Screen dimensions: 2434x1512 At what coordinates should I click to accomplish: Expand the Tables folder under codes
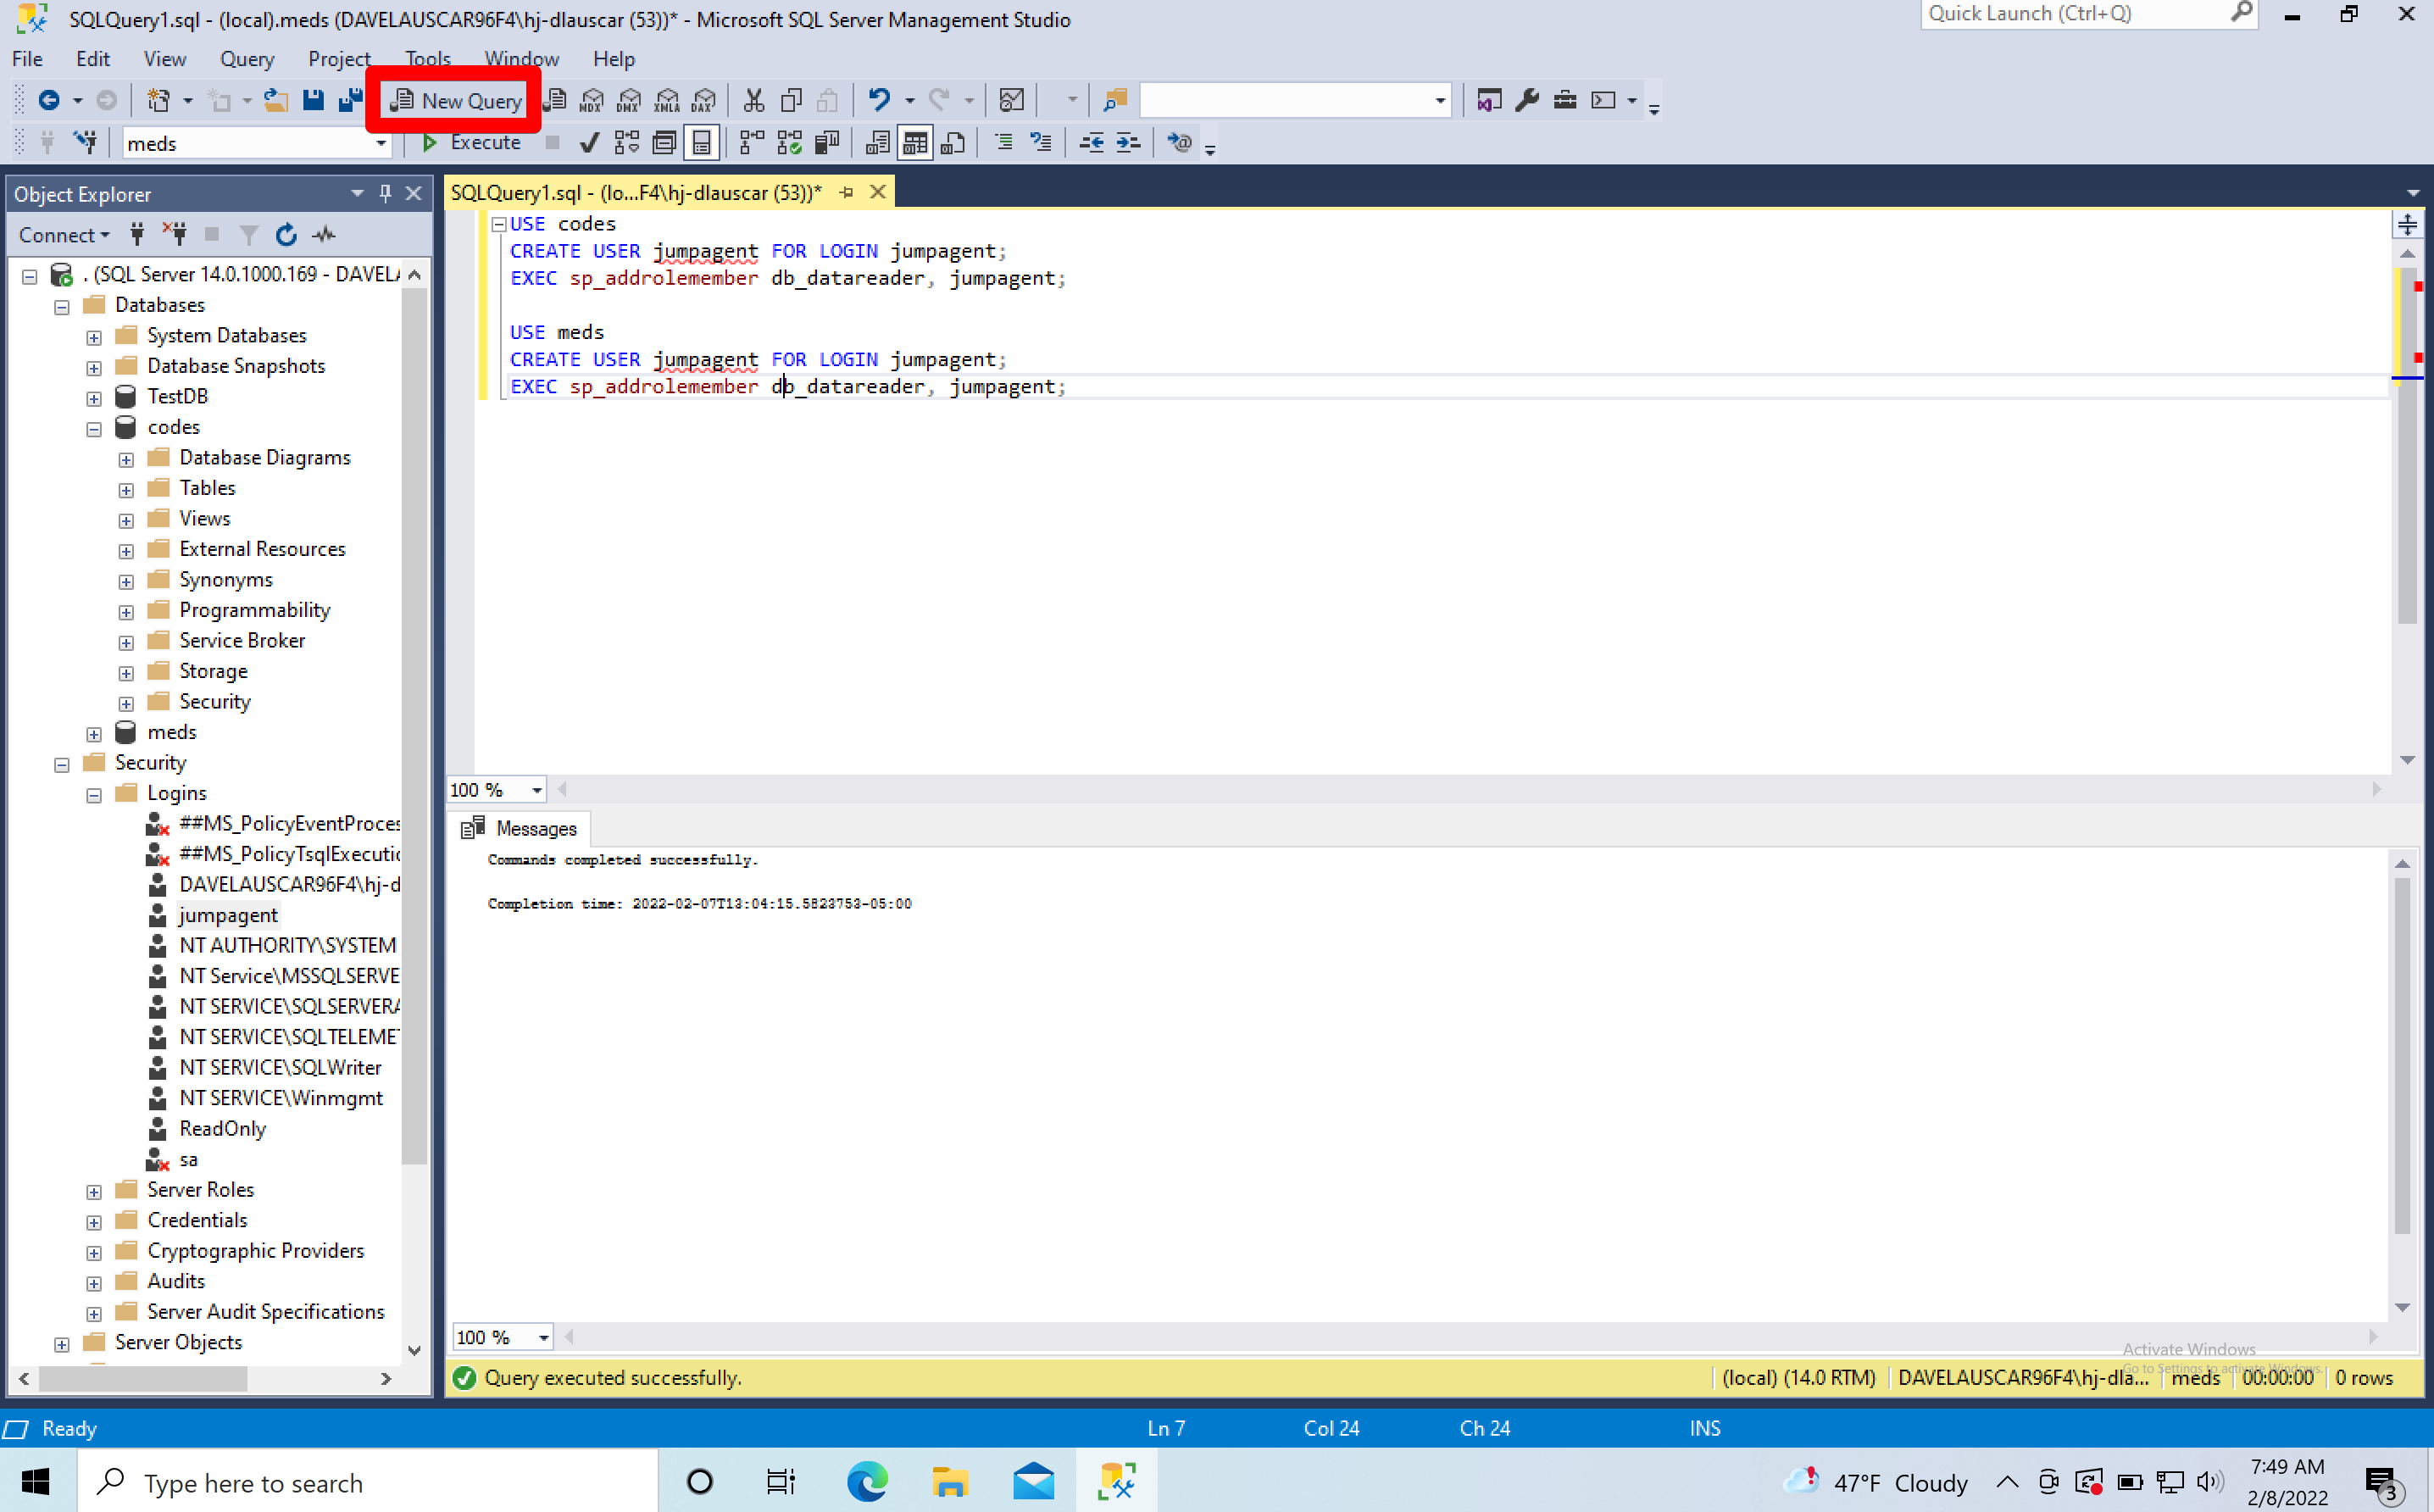126,490
